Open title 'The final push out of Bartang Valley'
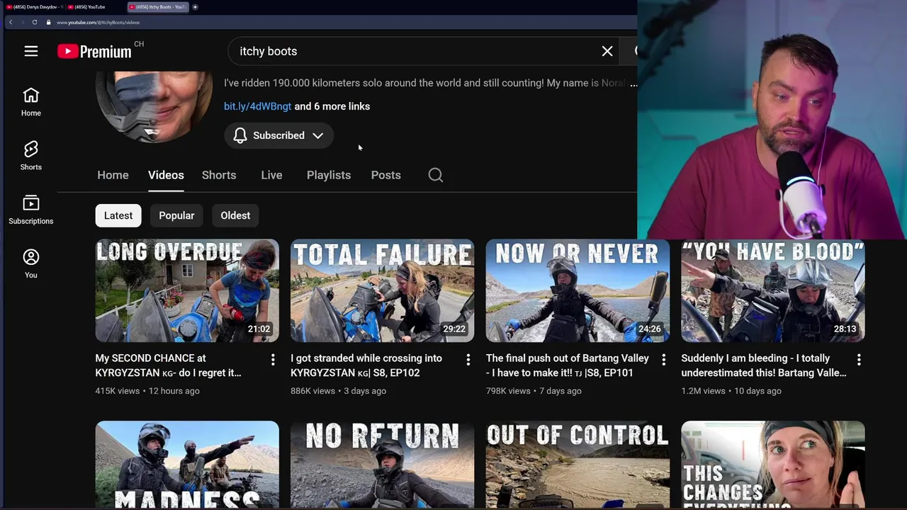Viewport: 907px width, 510px height. pyautogui.click(x=567, y=365)
